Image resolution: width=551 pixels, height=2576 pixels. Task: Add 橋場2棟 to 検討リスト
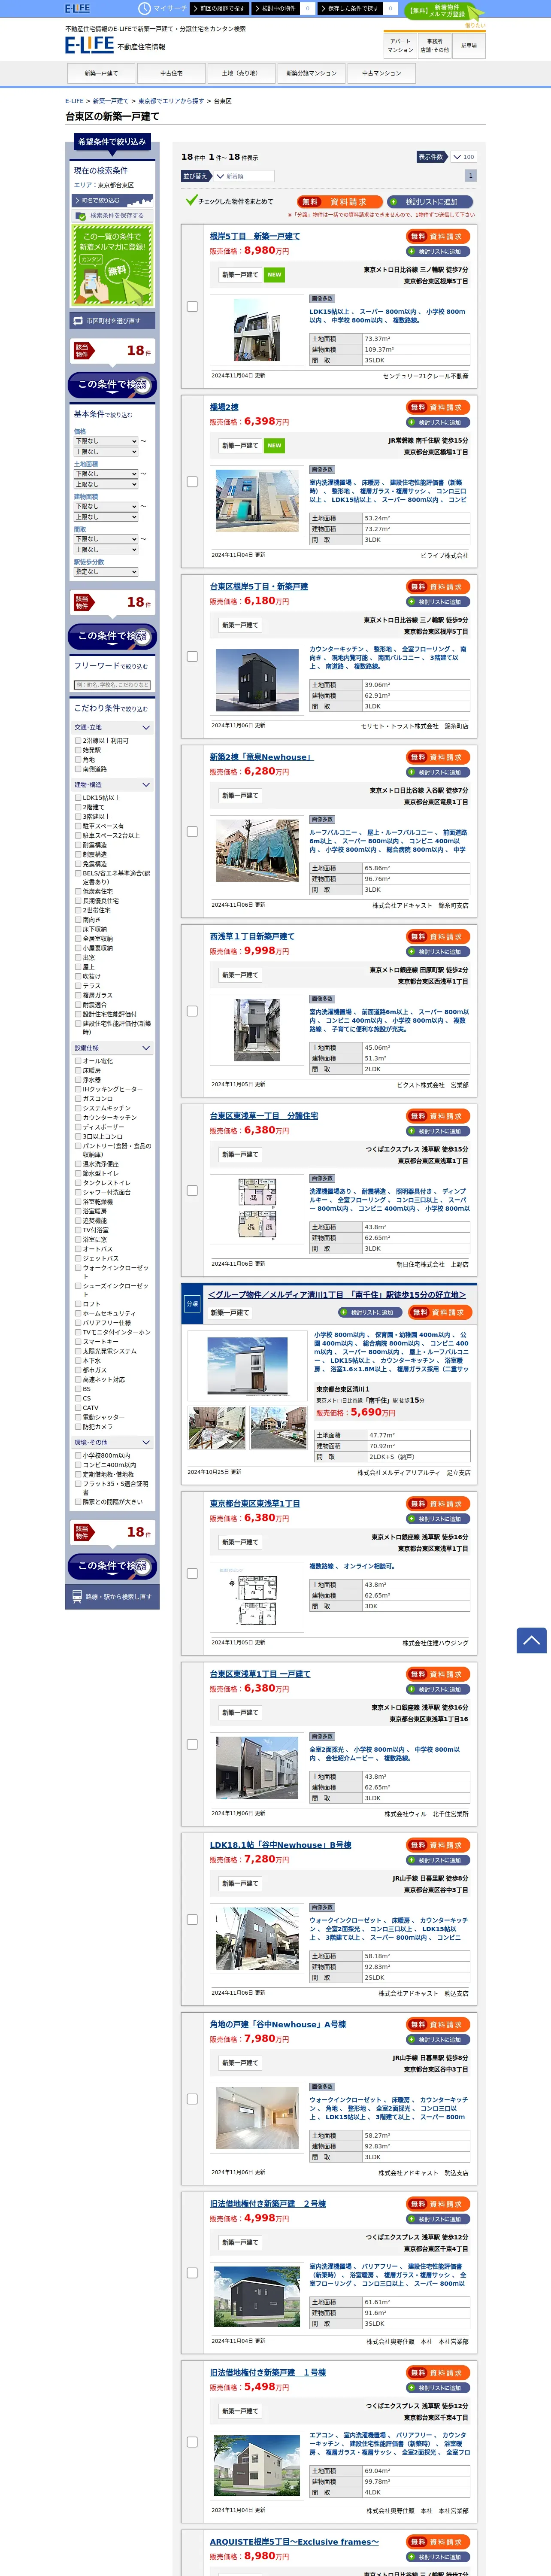click(x=439, y=422)
